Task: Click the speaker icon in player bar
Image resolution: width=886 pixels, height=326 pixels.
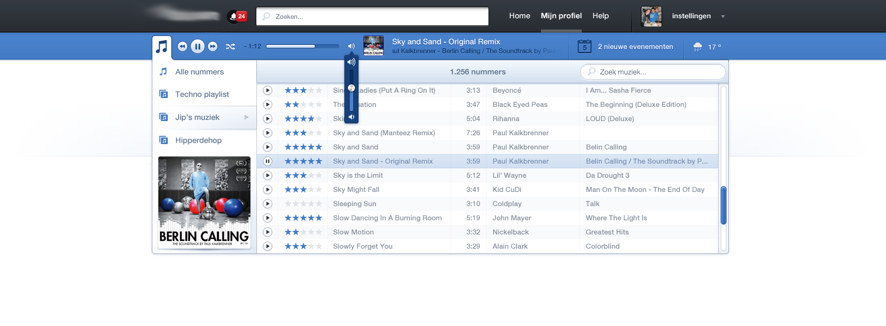Action: 351,46
